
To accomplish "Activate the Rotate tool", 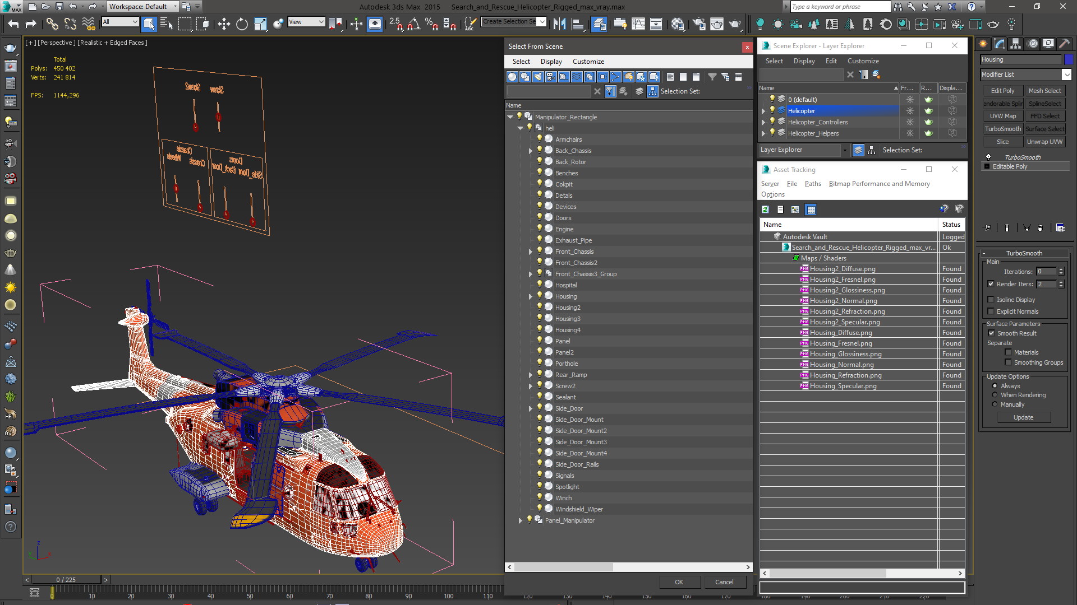I will 242,24.
